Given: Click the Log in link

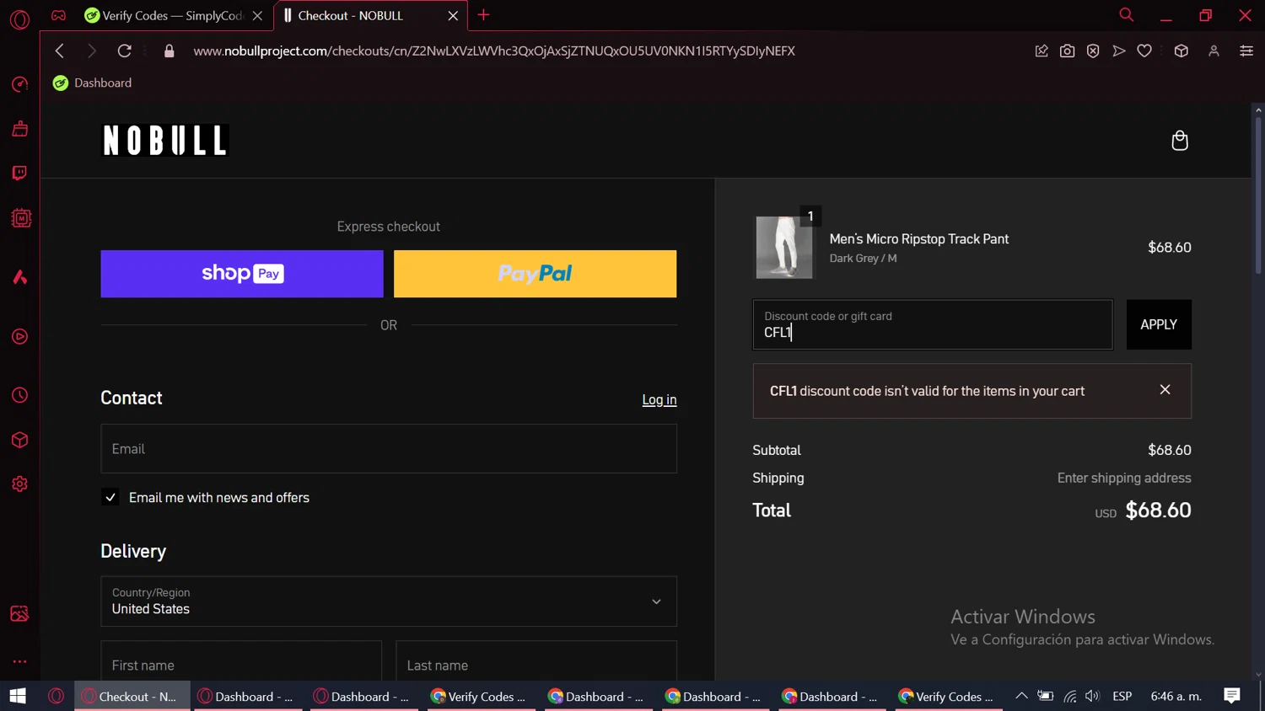Looking at the screenshot, I should [x=659, y=399].
